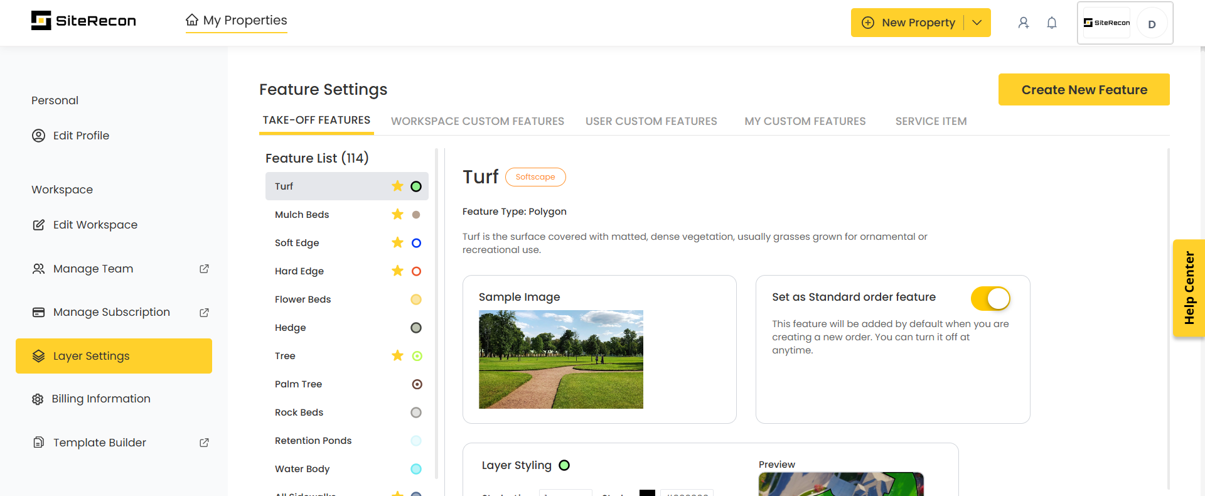The width and height of the screenshot is (1205, 496).
Task: Open My Properties home link
Action: [x=237, y=20]
